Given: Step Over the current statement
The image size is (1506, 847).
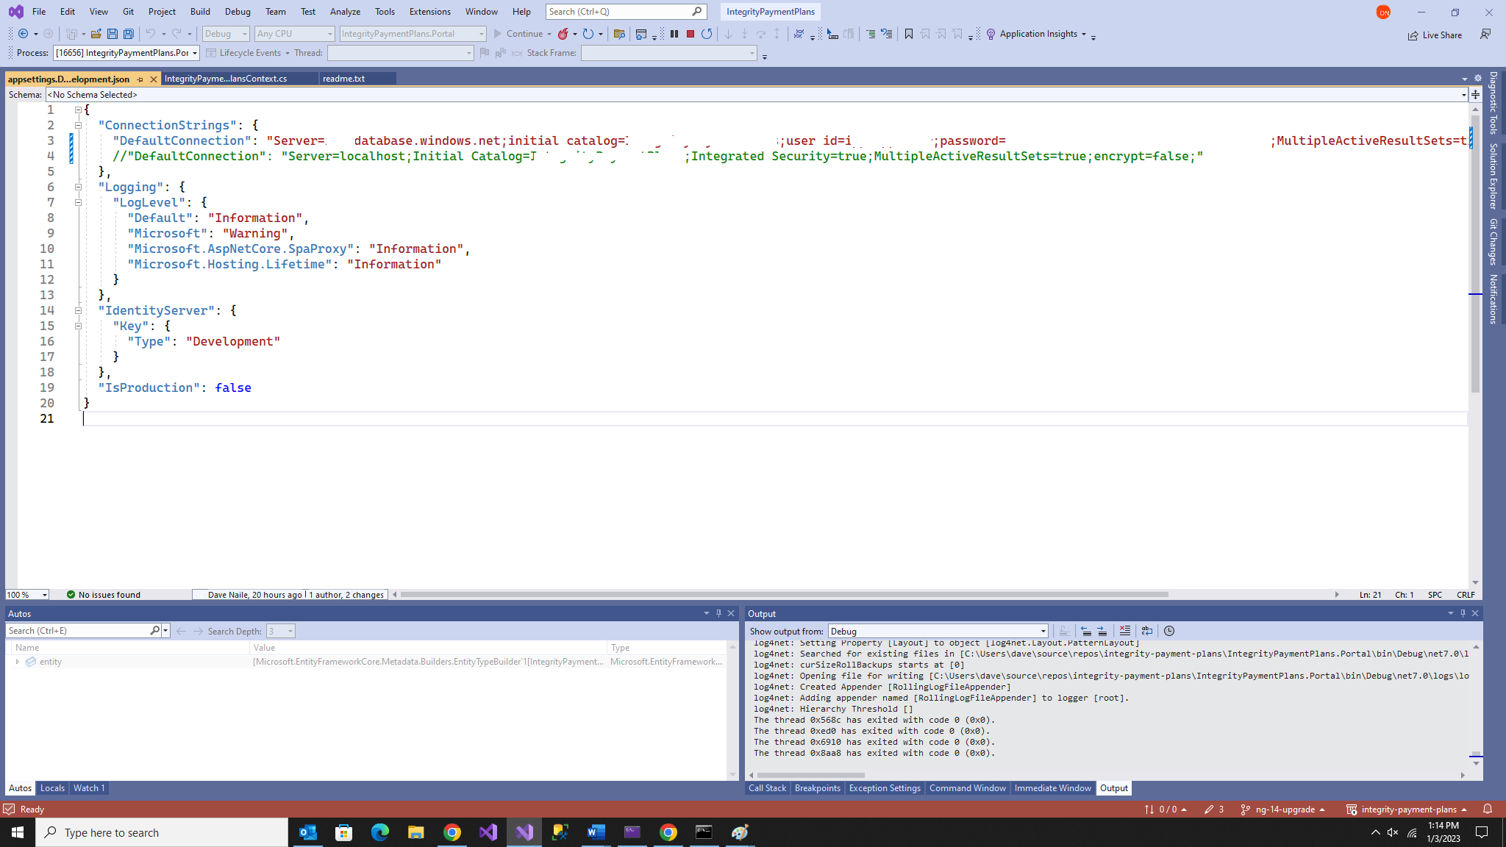Looking at the screenshot, I should 760,34.
